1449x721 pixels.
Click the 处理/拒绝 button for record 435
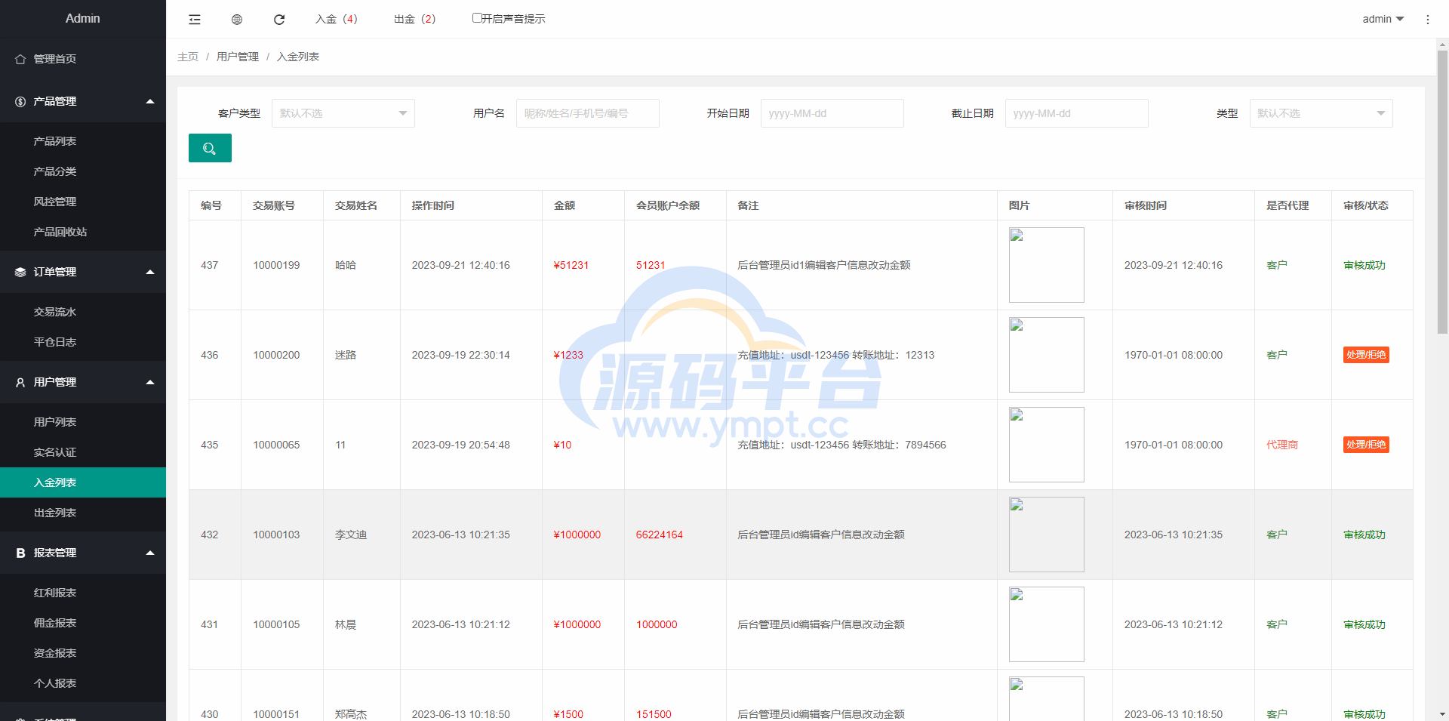1366,445
